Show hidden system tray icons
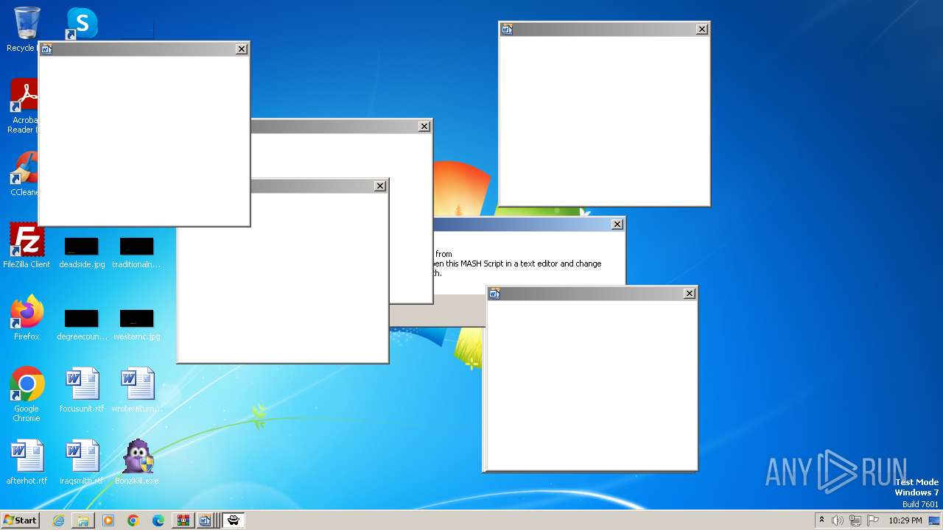 [x=822, y=520]
